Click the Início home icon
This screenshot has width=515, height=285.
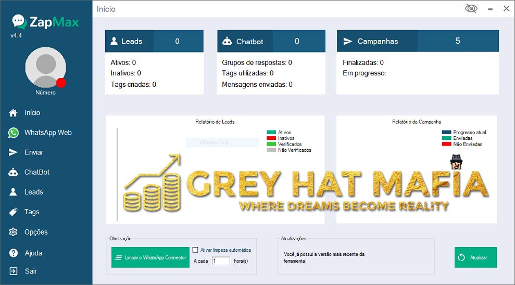pos(13,113)
